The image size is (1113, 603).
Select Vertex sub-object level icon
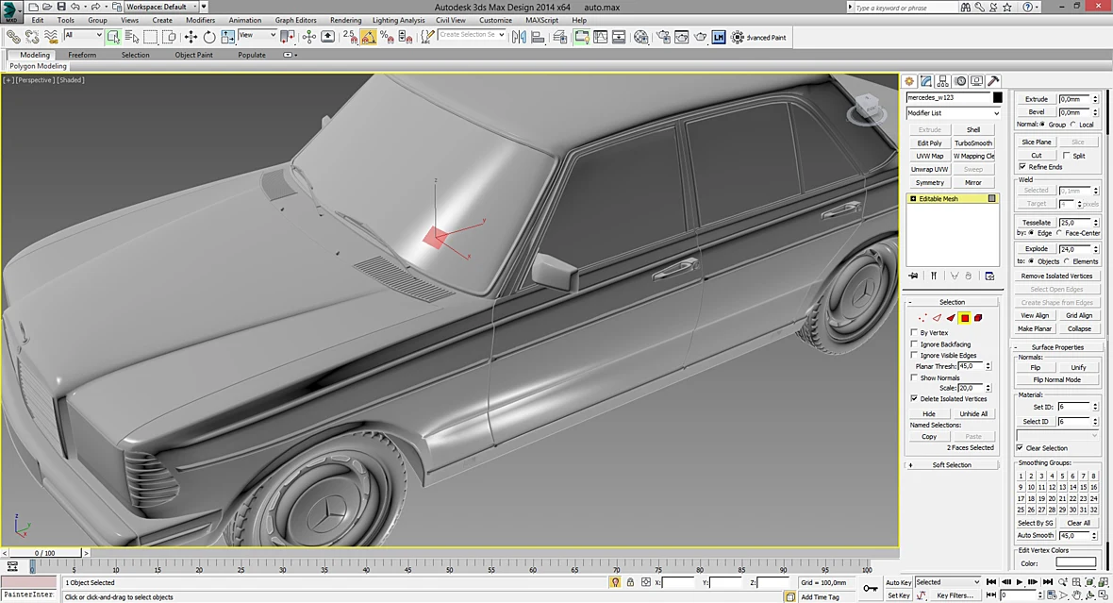[x=922, y=318]
